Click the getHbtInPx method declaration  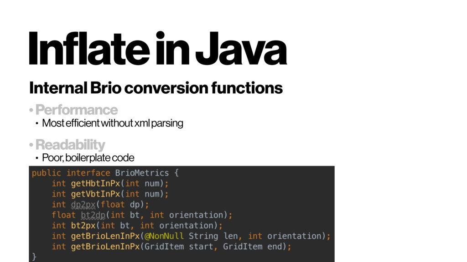tap(110, 184)
